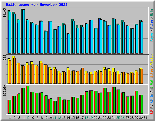The height and width of the screenshot is (121, 155).
Task: Click the green kB Out bar for day 24
Action: [114, 100]
